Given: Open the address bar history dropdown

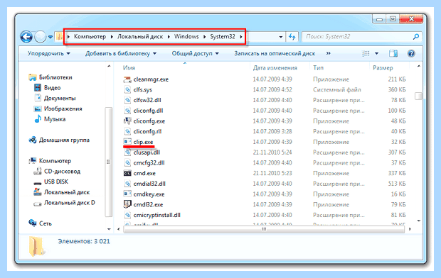Looking at the screenshot, I should [x=281, y=37].
